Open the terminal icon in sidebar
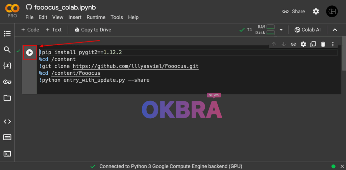 click(7, 154)
